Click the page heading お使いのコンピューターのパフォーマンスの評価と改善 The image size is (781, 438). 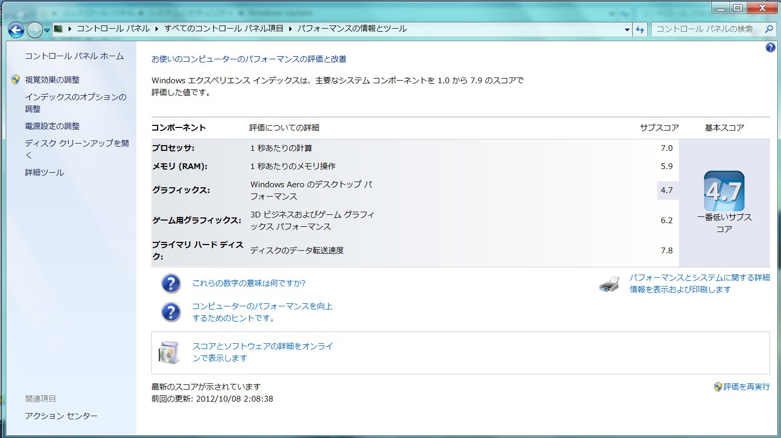(x=249, y=59)
